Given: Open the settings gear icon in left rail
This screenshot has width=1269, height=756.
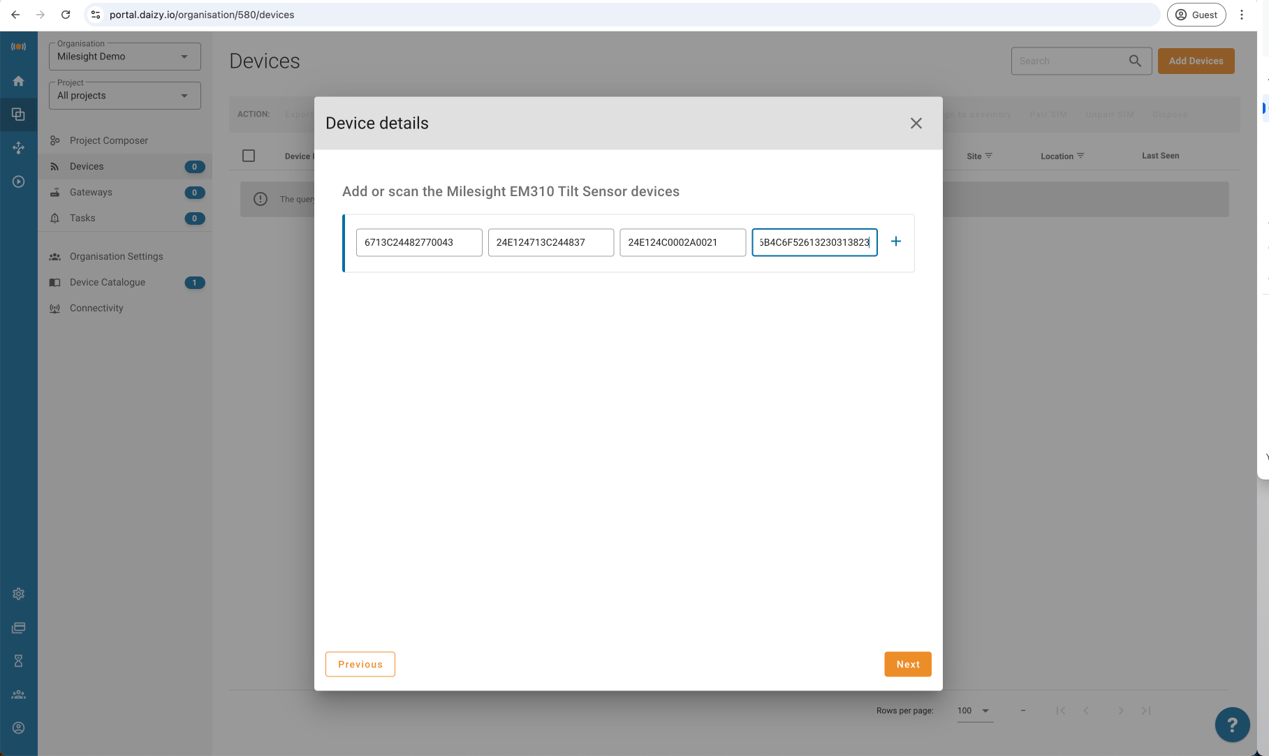Looking at the screenshot, I should click(x=19, y=594).
